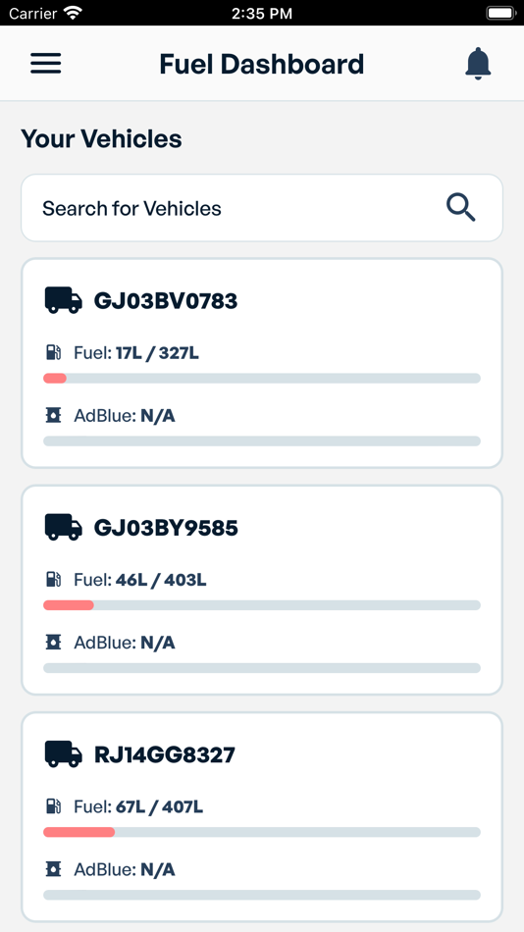Tap the truck icon beside GJ03BY9585
Viewport: 524px width, 932px height.
(63, 527)
